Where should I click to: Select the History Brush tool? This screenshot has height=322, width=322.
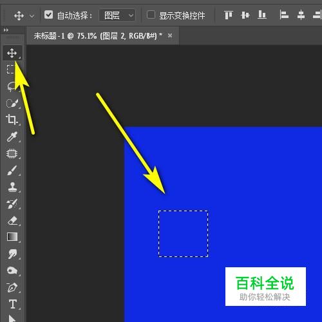[12, 204]
